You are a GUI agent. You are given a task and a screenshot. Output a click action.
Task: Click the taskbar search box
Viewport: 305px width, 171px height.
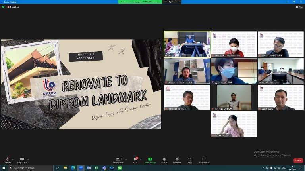click(31, 168)
